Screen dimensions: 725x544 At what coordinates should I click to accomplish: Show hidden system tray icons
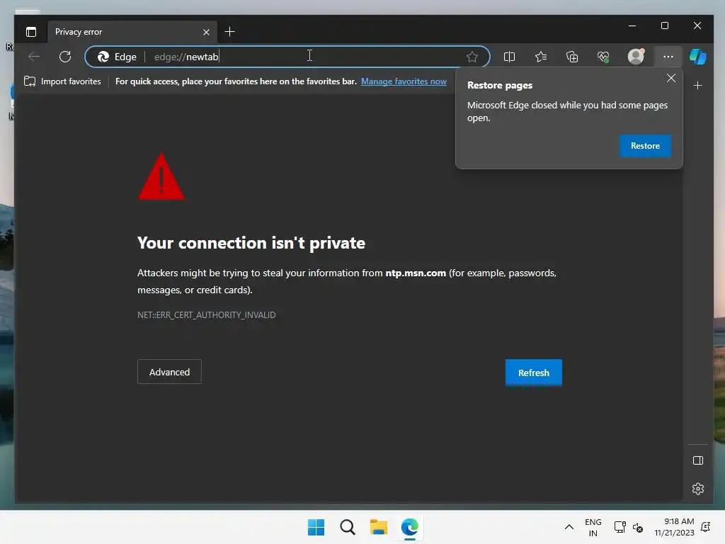[x=569, y=527]
